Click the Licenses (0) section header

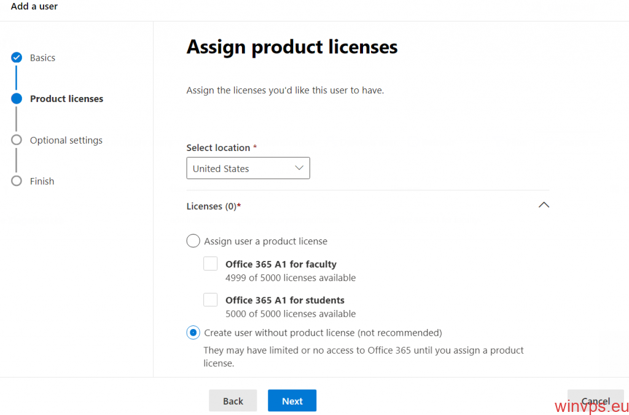[213, 206]
